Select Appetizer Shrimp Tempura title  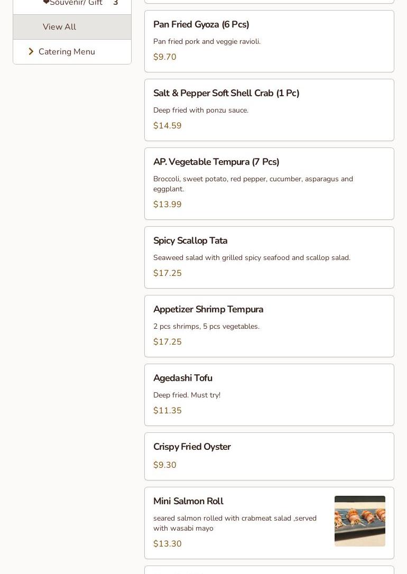click(208, 310)
